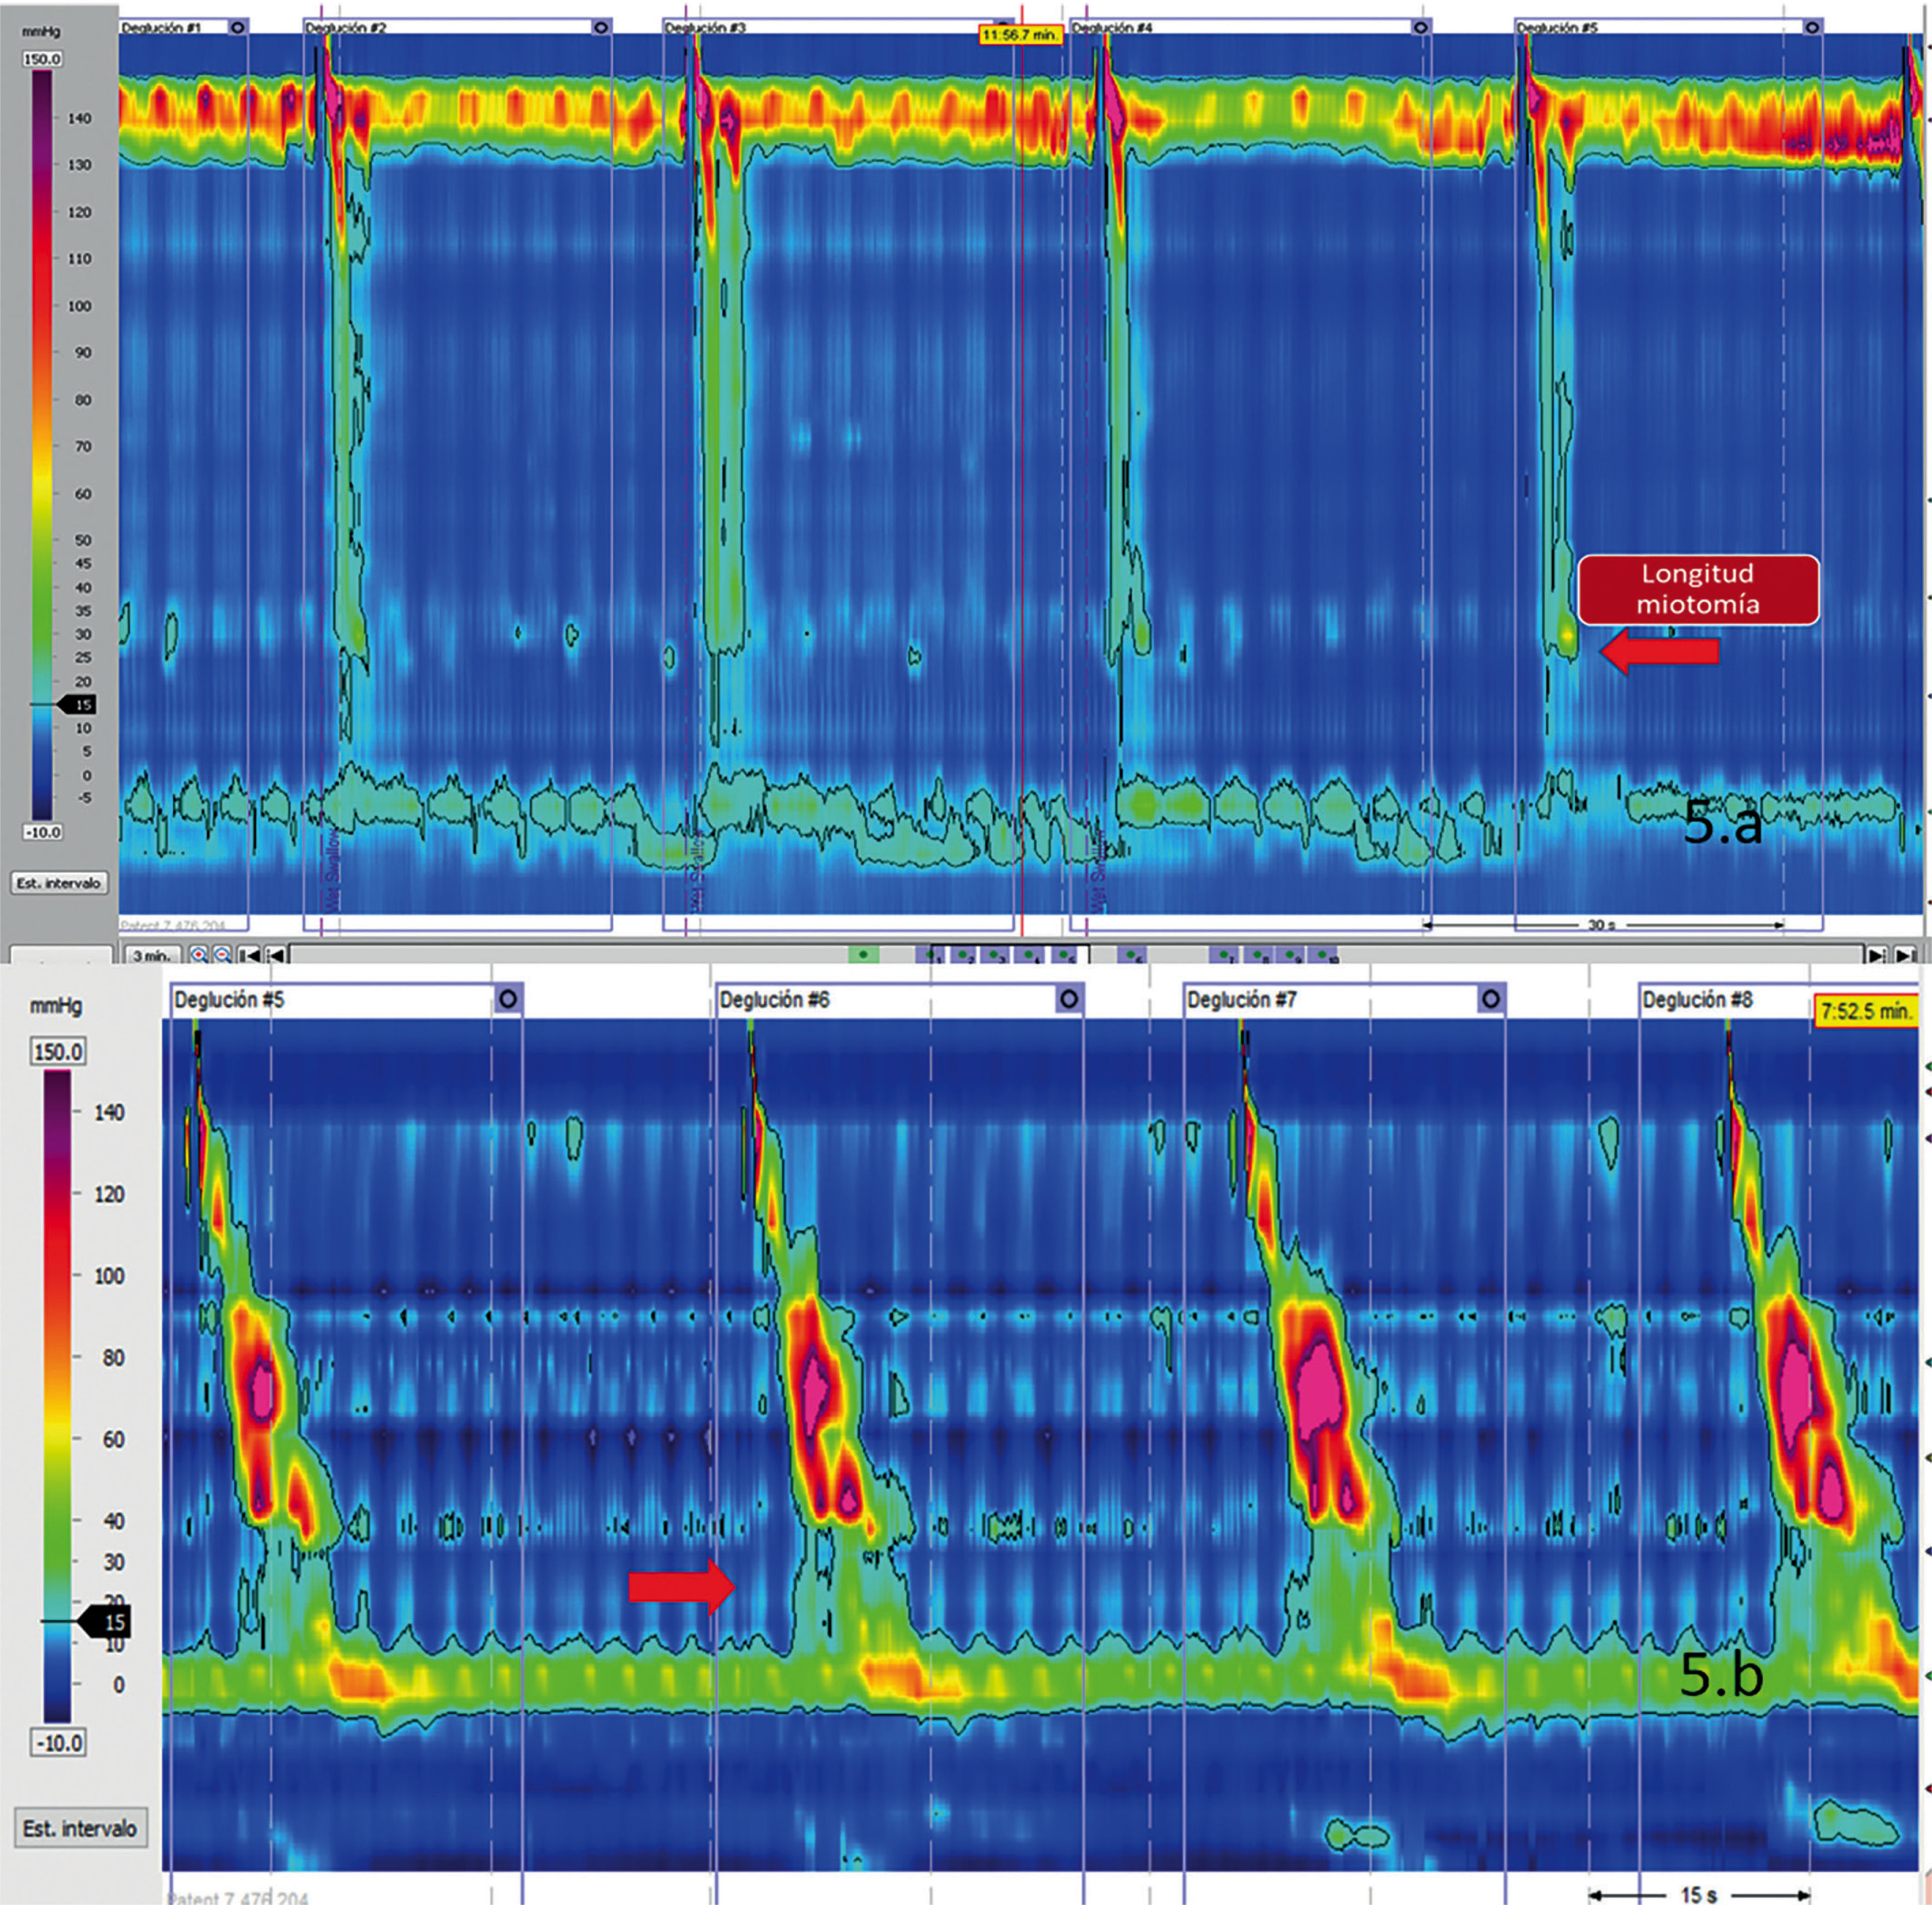1932x1905 pixels.
Task: Step forward using first right arrow icon
Action: [1877, 955]
